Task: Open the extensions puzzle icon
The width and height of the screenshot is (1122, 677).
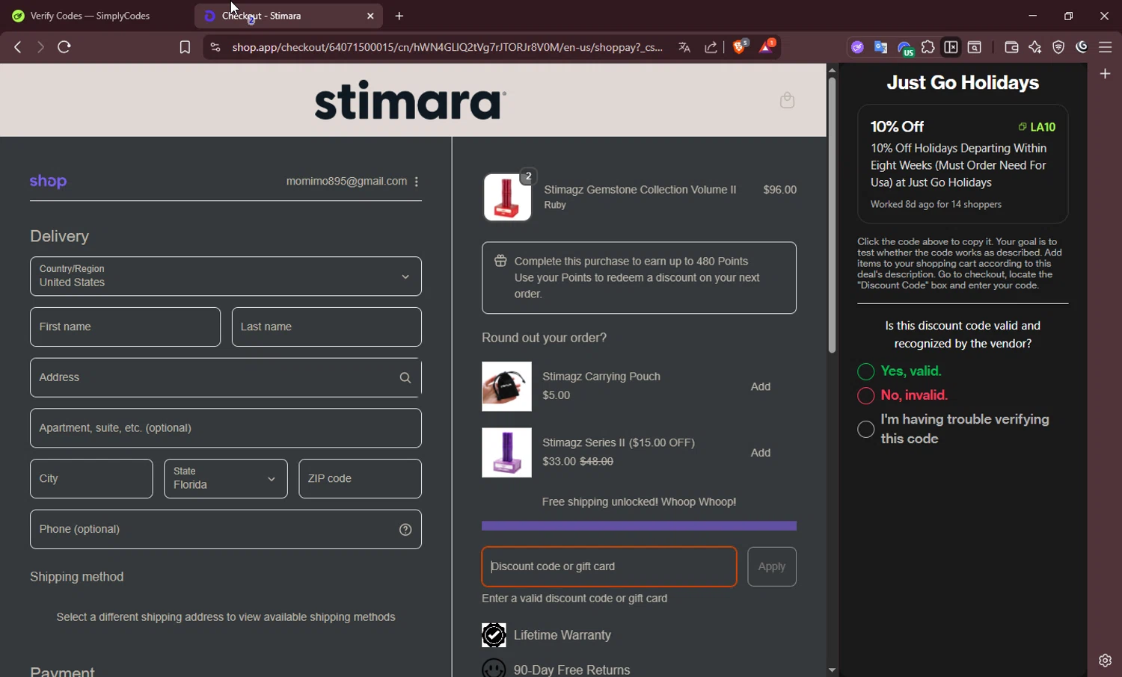Action: coord(928,47)
